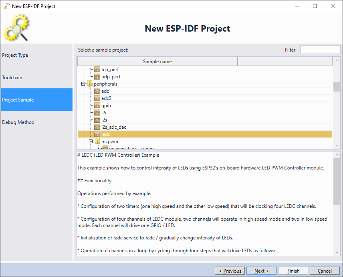Select the tcp_perf sample
The width and height of the screenshot is (343, 277).
click(x=110, y=70)
